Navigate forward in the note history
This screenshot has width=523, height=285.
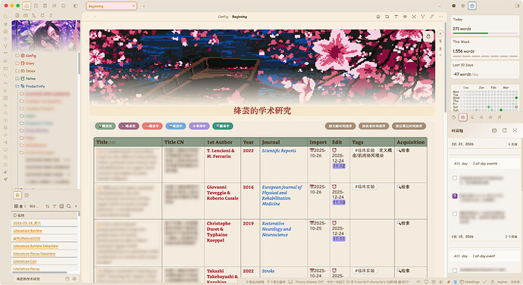click(95, 17)
